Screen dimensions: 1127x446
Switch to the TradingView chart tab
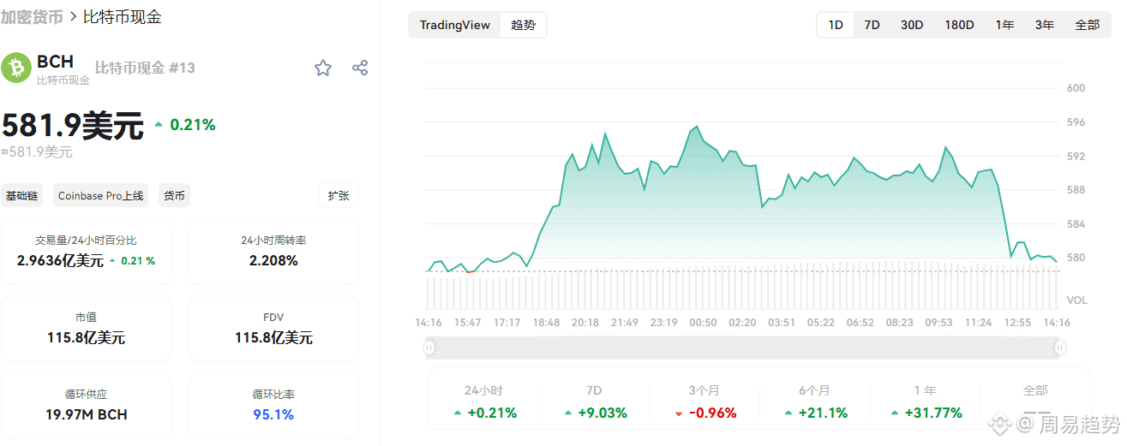click(454, 25)
